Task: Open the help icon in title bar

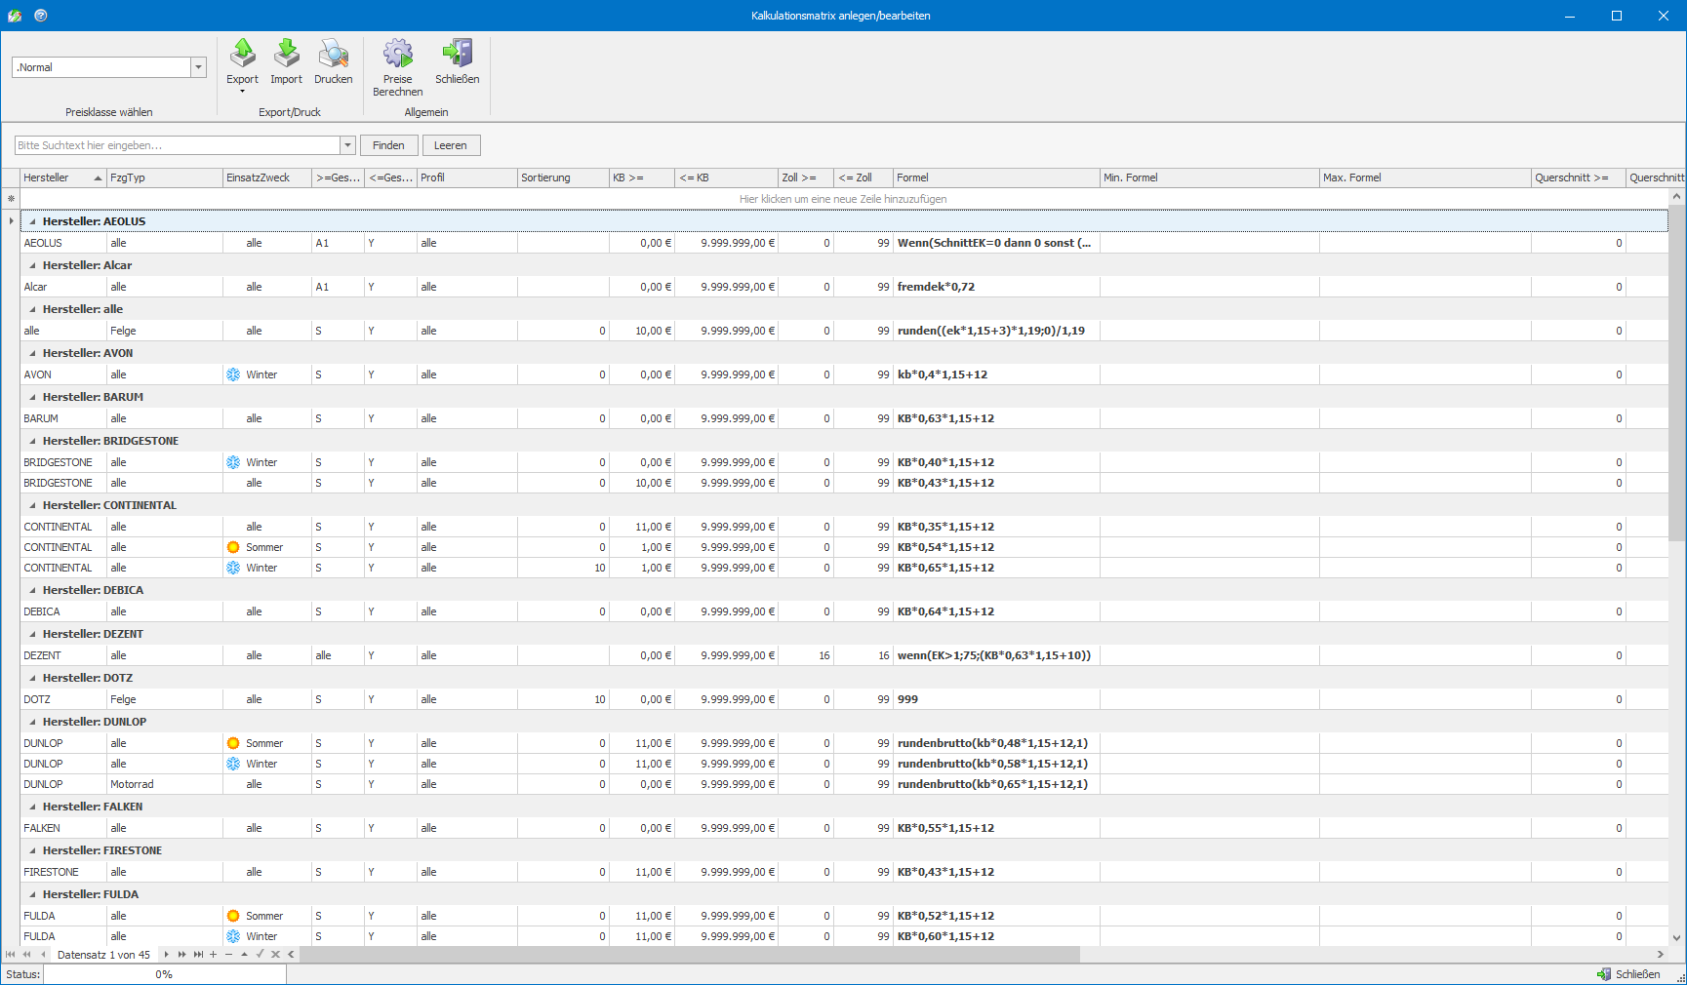Action: tap(40, 16)
